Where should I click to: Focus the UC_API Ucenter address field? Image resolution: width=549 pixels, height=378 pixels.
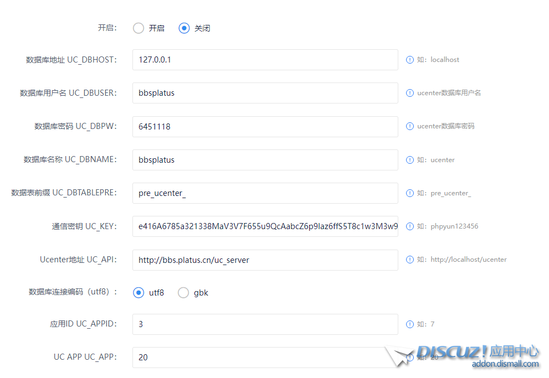click(265, 260)
